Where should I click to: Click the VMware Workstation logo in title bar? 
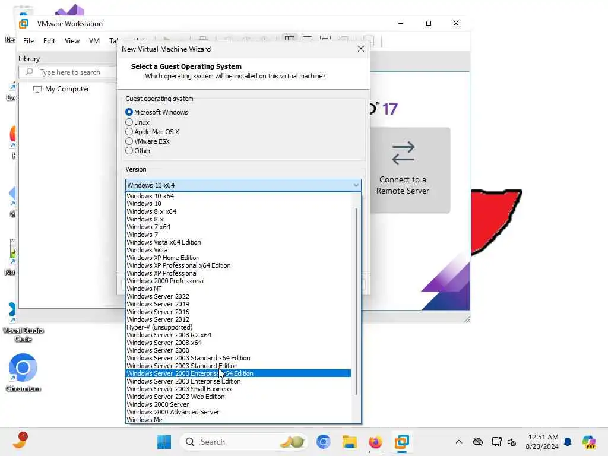point(24,24)
